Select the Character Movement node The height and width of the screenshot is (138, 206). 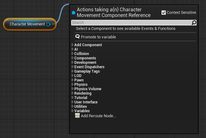click(x=27, y=24)
